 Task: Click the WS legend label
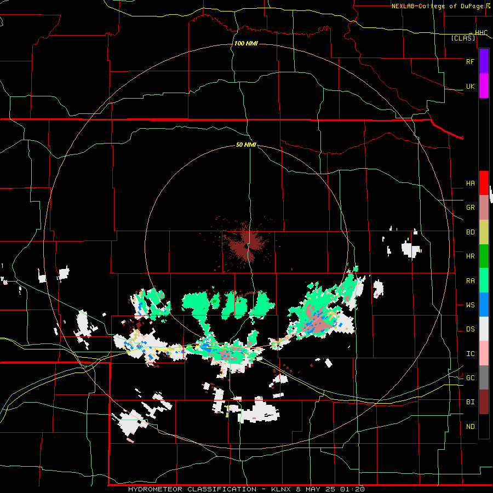coord(470,305)
